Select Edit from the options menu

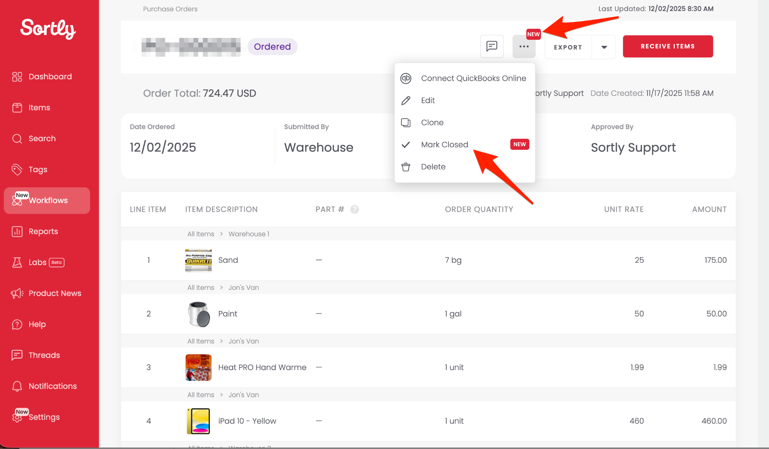(x=428, y=101)
